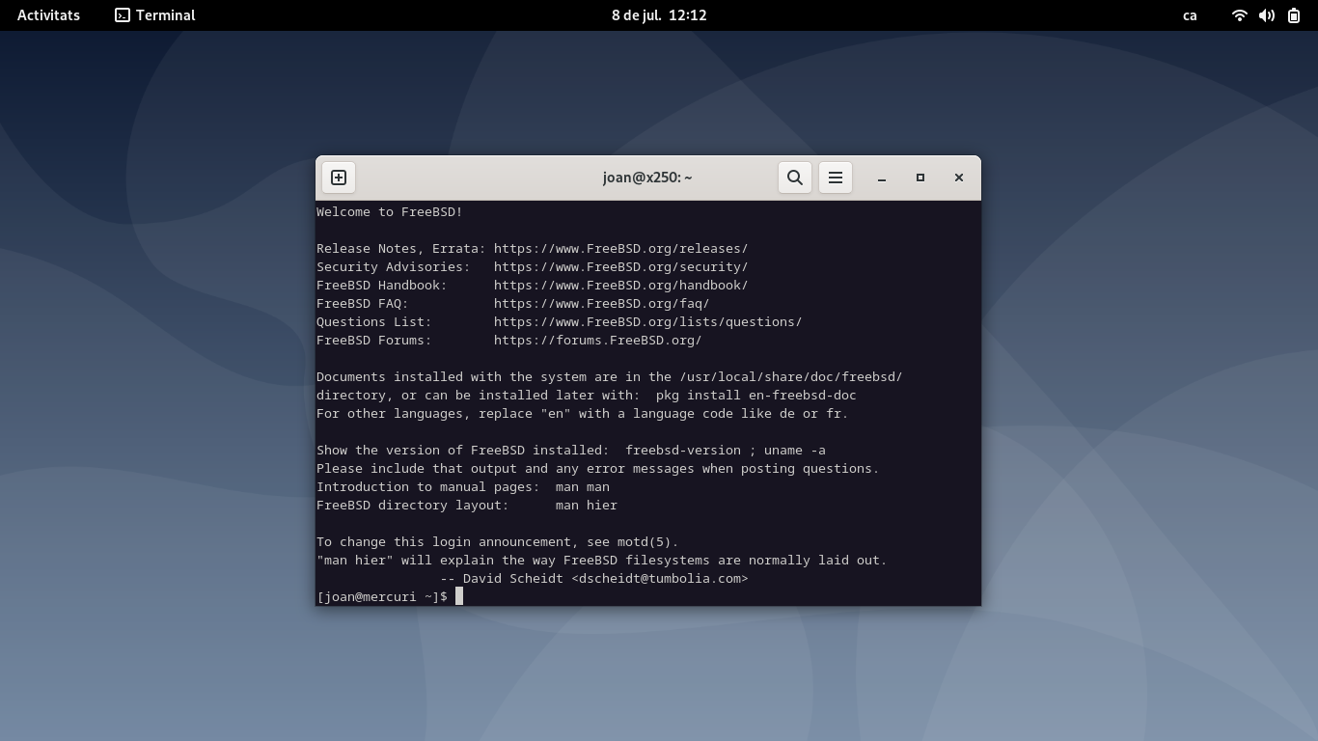Click the lists/questions URL
This screenshot has height=741, width=1318.
click(x=647, y=321)
